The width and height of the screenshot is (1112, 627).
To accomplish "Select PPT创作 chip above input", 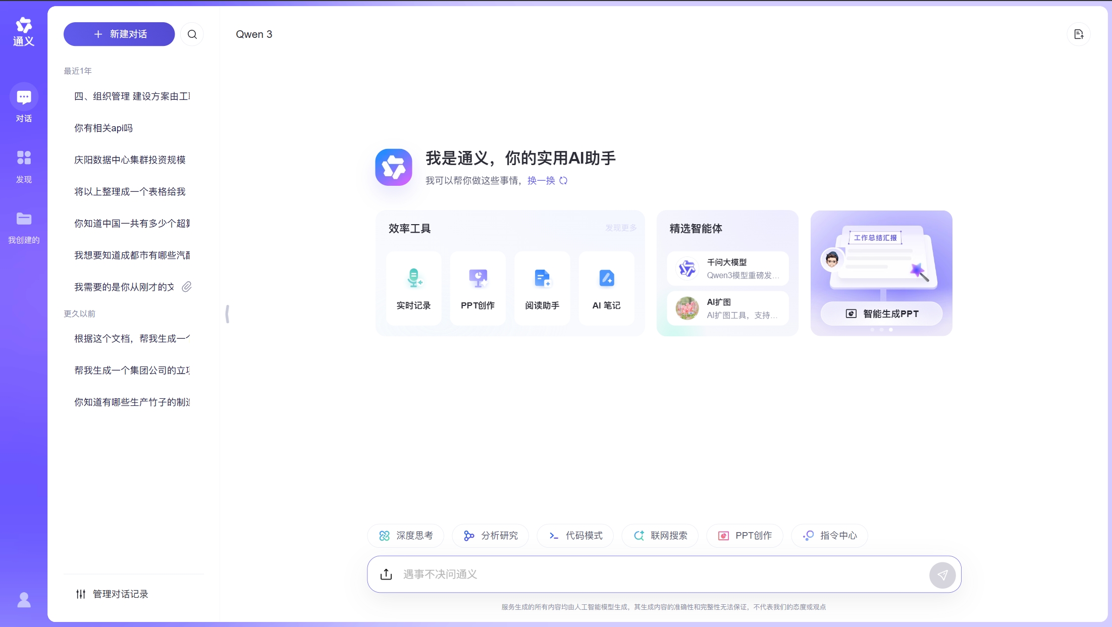I will click(745, 536).
